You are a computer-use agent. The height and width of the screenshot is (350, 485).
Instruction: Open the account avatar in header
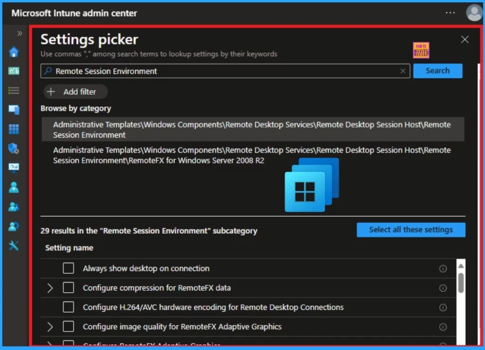(474, 13)
